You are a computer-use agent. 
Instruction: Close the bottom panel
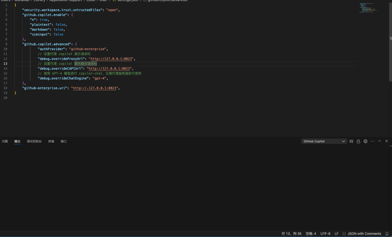click(387, 141)
